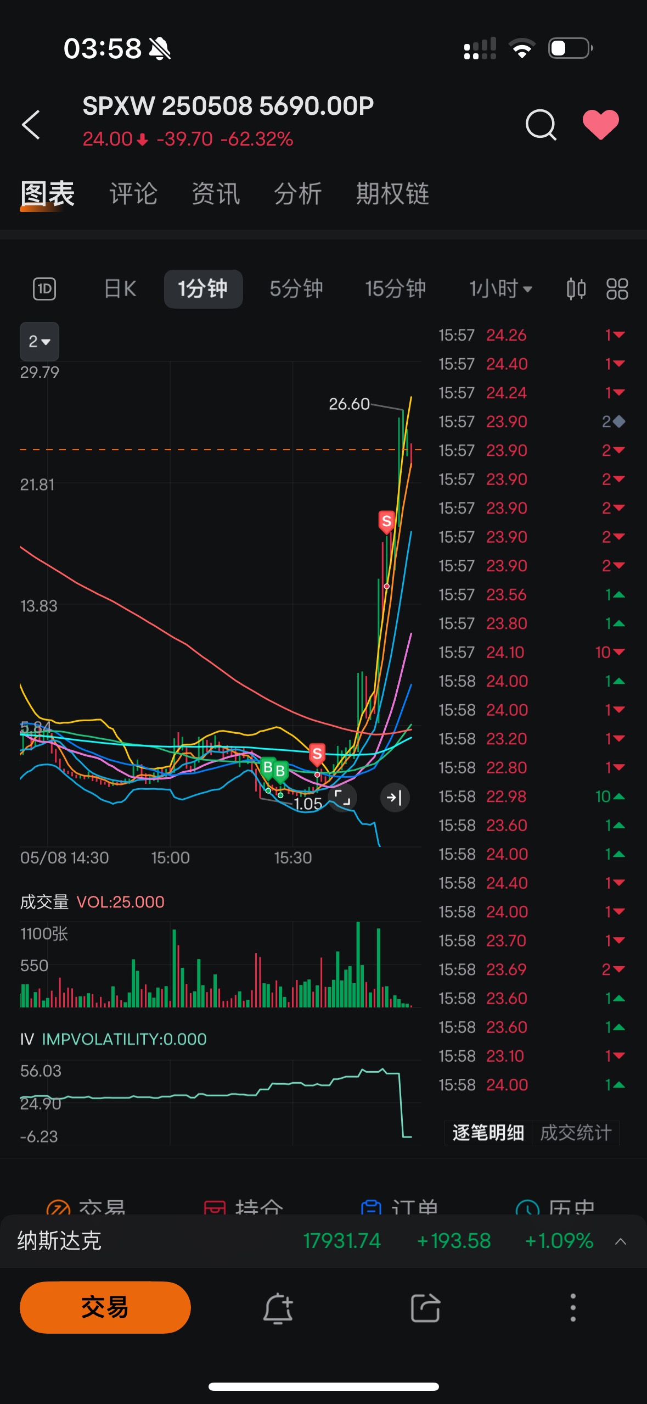This screenshot has width=647, height=1404.
Task: Select the 1D intraday chart icon
Action: click(x=44, y=289)
